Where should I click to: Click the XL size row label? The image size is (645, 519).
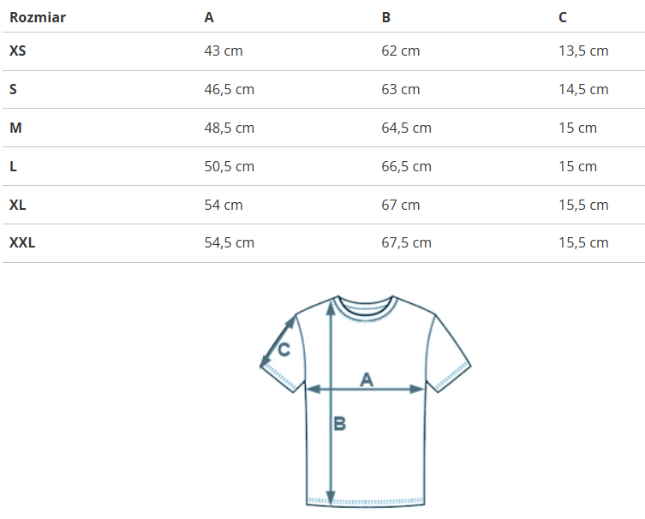[18, 205]
